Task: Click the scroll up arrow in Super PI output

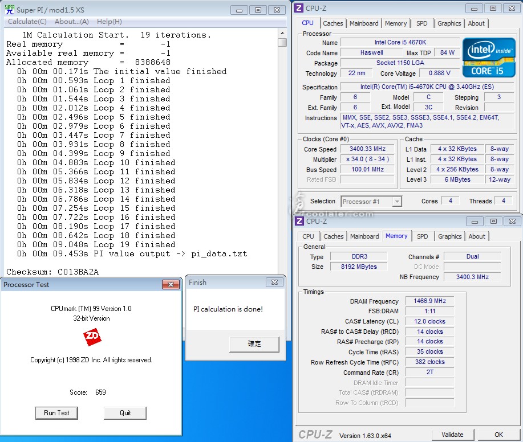Action: point(282,33)
